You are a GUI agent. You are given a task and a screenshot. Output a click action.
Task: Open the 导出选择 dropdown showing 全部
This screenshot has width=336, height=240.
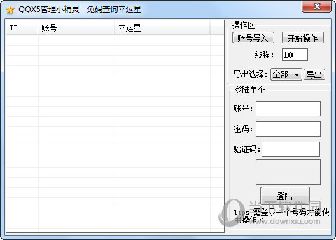coord(286,74)
